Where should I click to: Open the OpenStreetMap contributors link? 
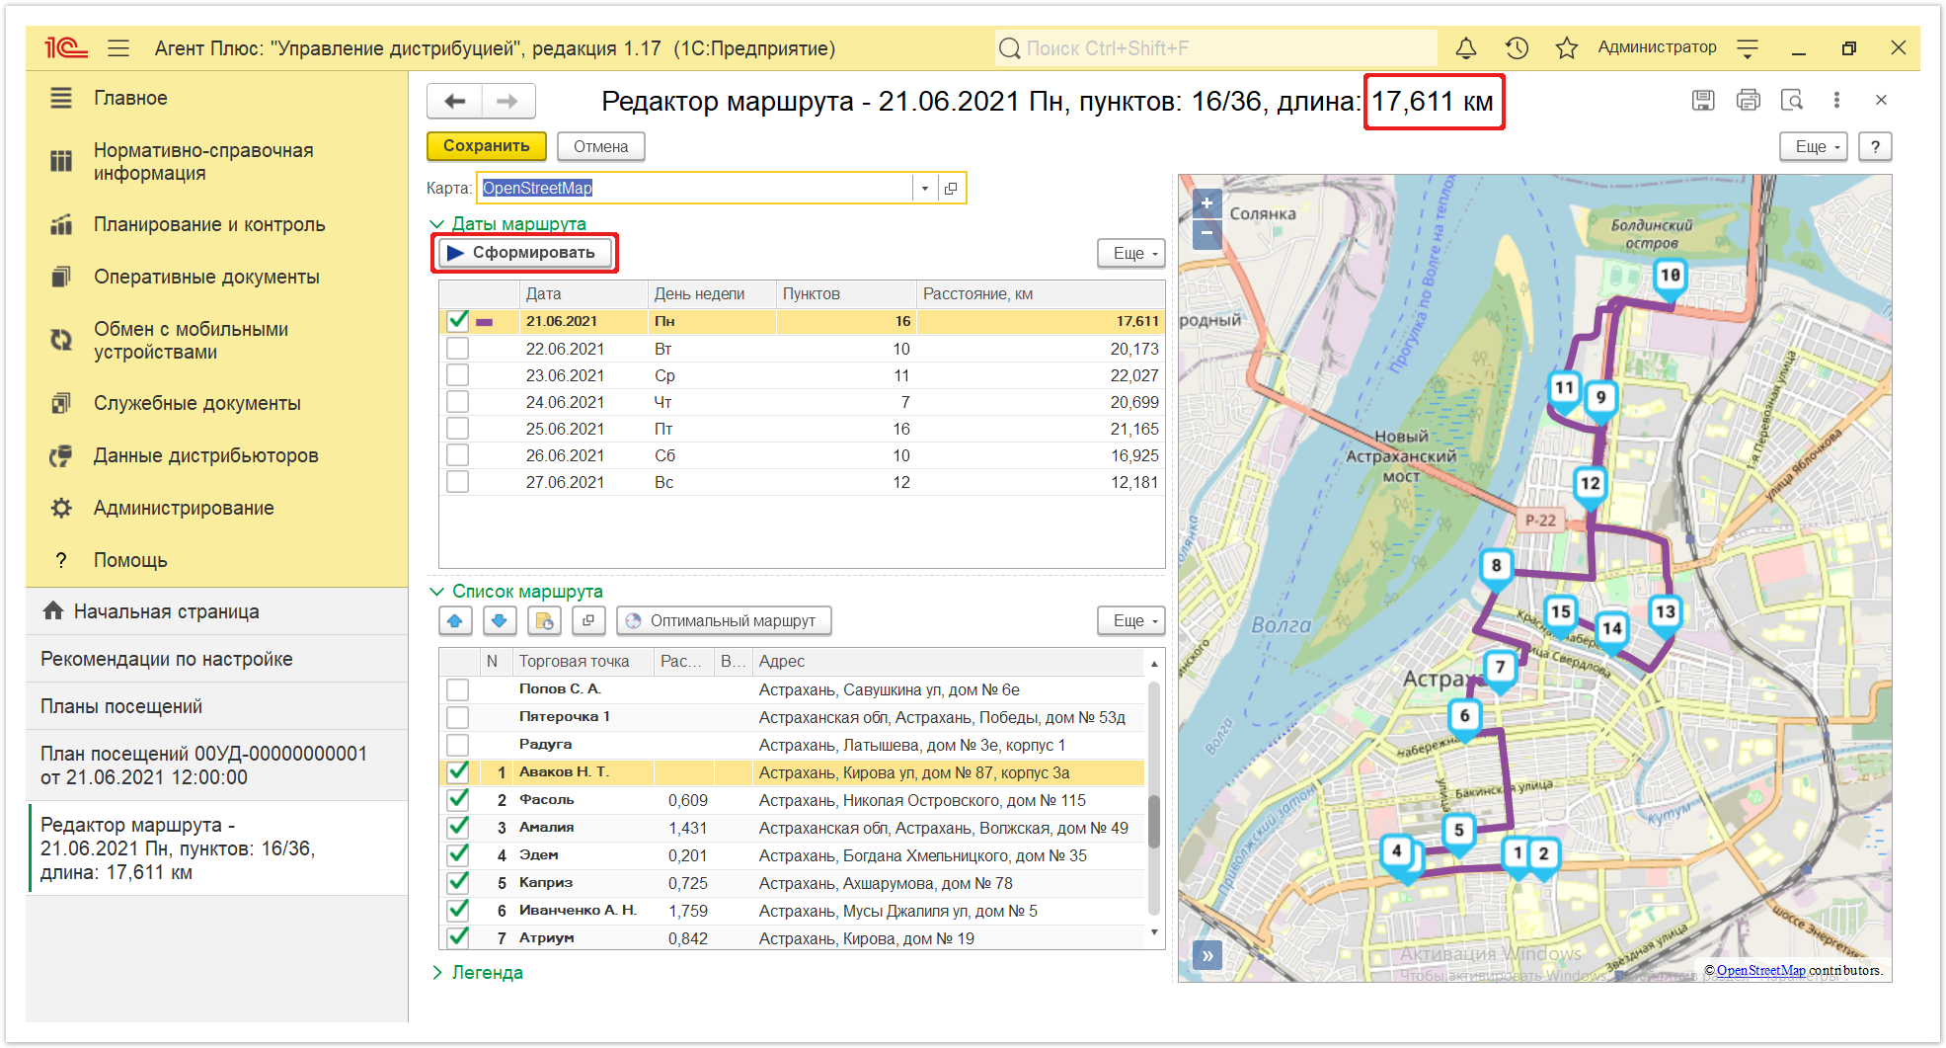pyautogui.click(x=1760, y=970)
